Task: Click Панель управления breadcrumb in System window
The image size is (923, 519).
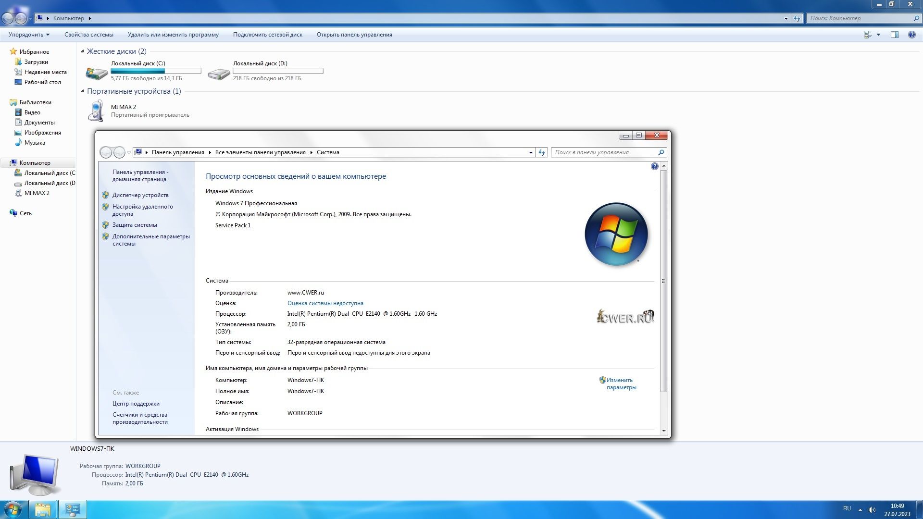Action: pyautogui.click(x=178, y=152)
